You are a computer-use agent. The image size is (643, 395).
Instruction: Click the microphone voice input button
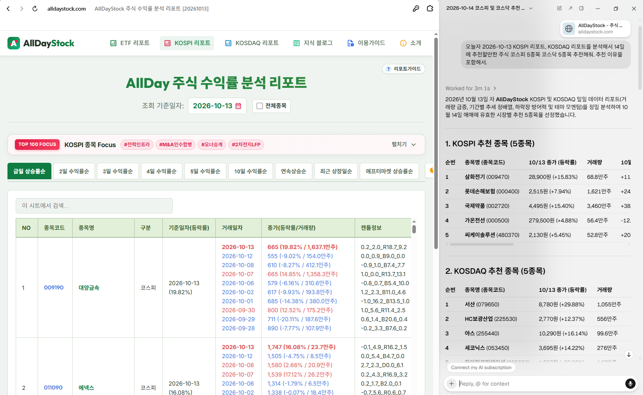click(x=630, y=384)
